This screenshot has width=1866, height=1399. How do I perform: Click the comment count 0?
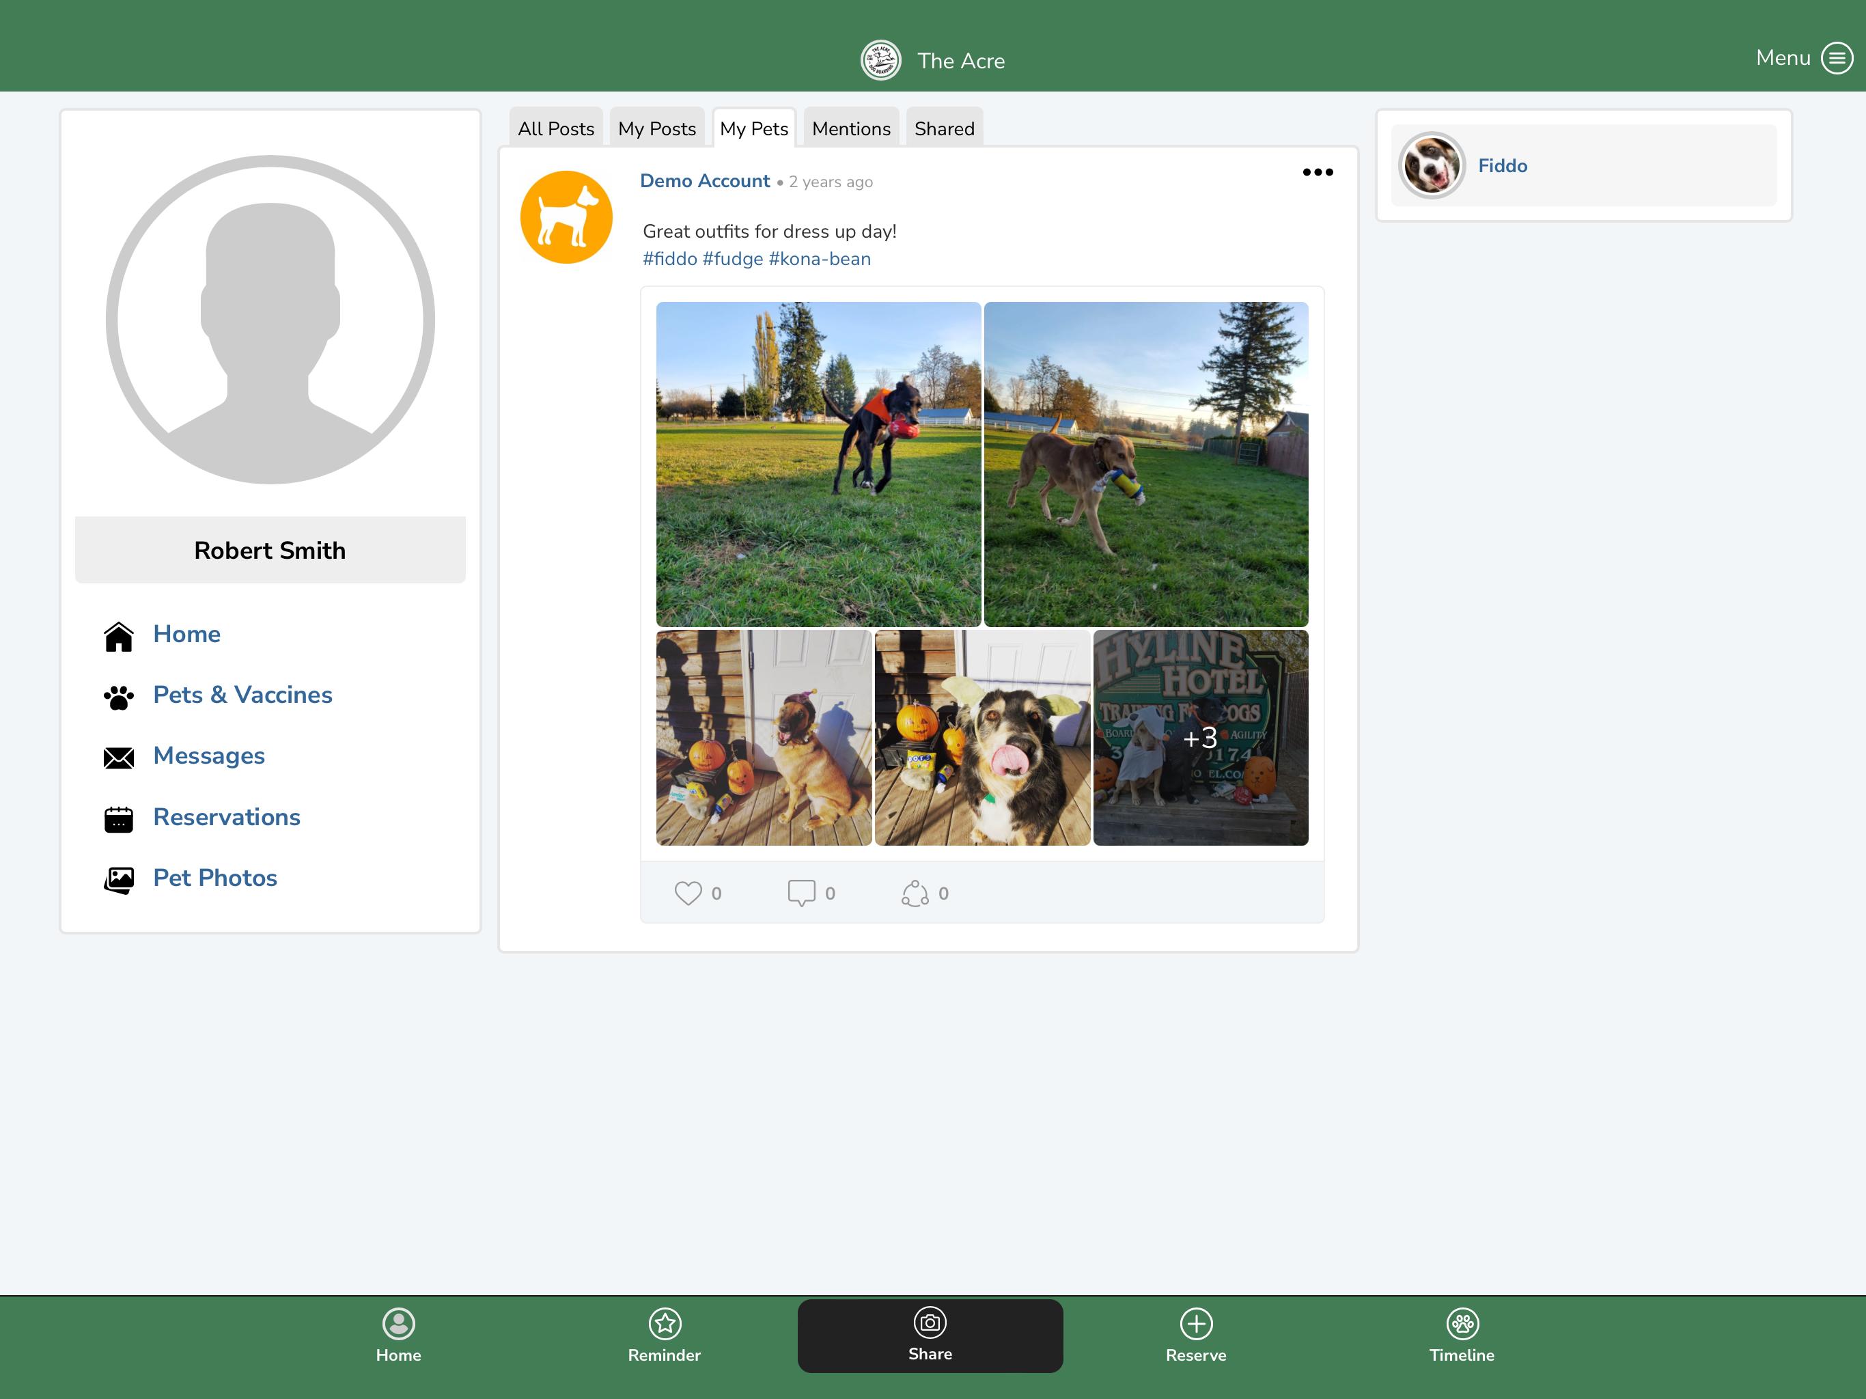pos(830,894)
